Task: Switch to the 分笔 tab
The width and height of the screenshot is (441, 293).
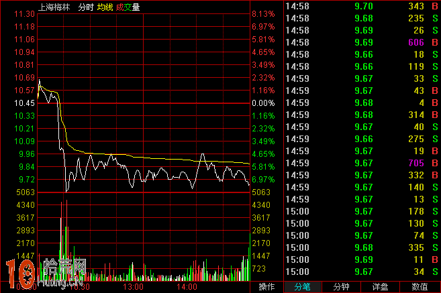Action: [x=302, y=287]
